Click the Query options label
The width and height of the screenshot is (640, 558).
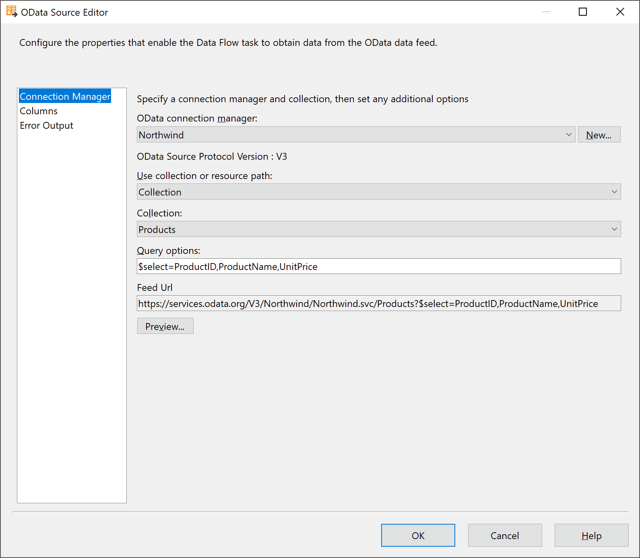(168, 251)
